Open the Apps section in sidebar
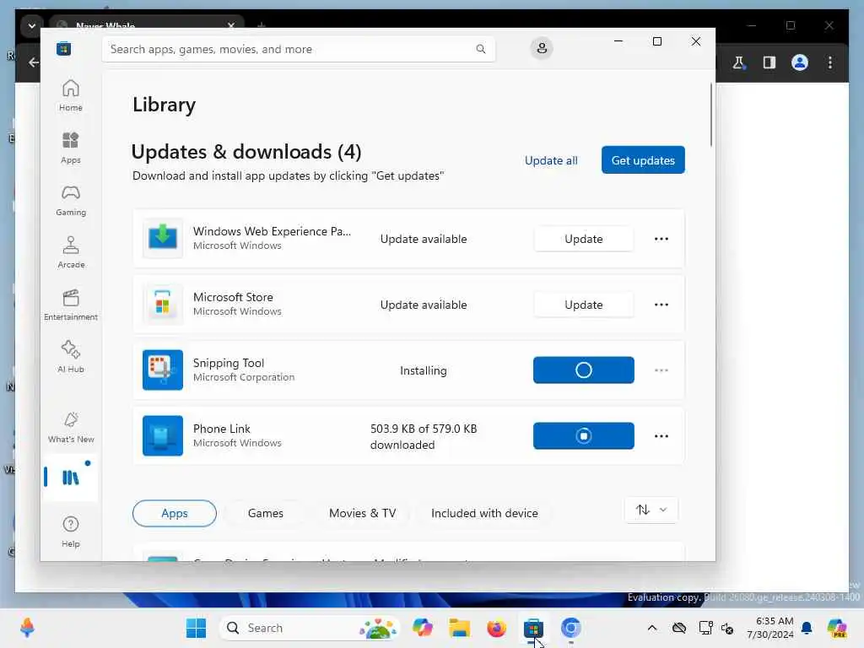Image resolution: width=864 pixels, height=648 pixels. point(71,148)
